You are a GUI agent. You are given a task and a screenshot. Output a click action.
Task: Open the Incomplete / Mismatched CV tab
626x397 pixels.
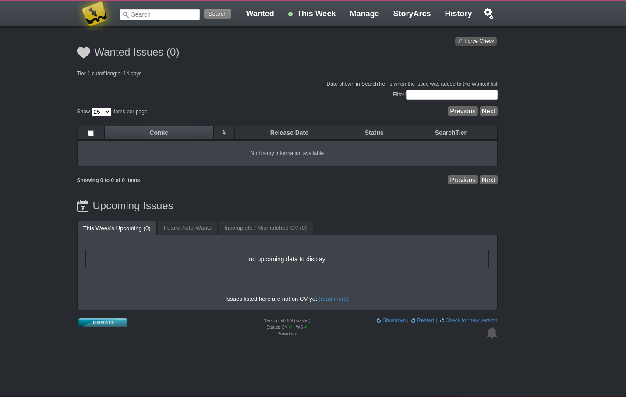click(265, 228)
